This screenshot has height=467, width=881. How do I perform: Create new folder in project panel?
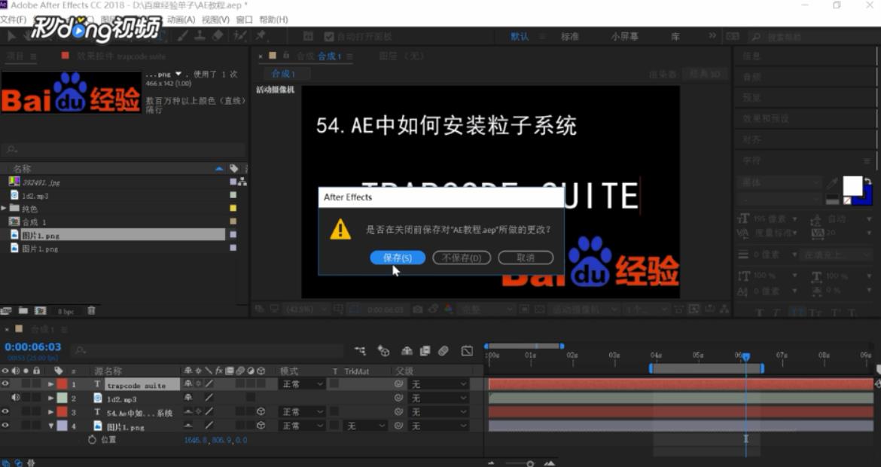point(23,311)
